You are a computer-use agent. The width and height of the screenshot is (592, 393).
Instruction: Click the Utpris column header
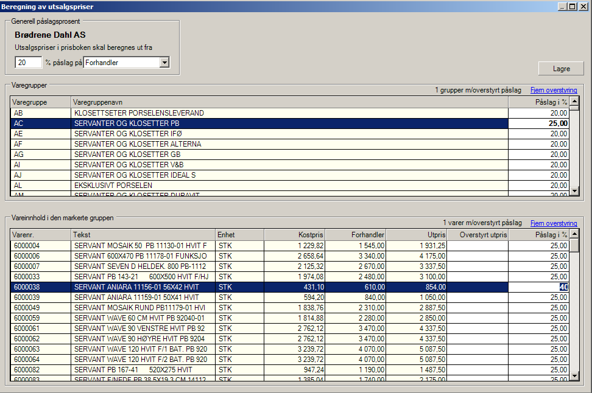417,235
